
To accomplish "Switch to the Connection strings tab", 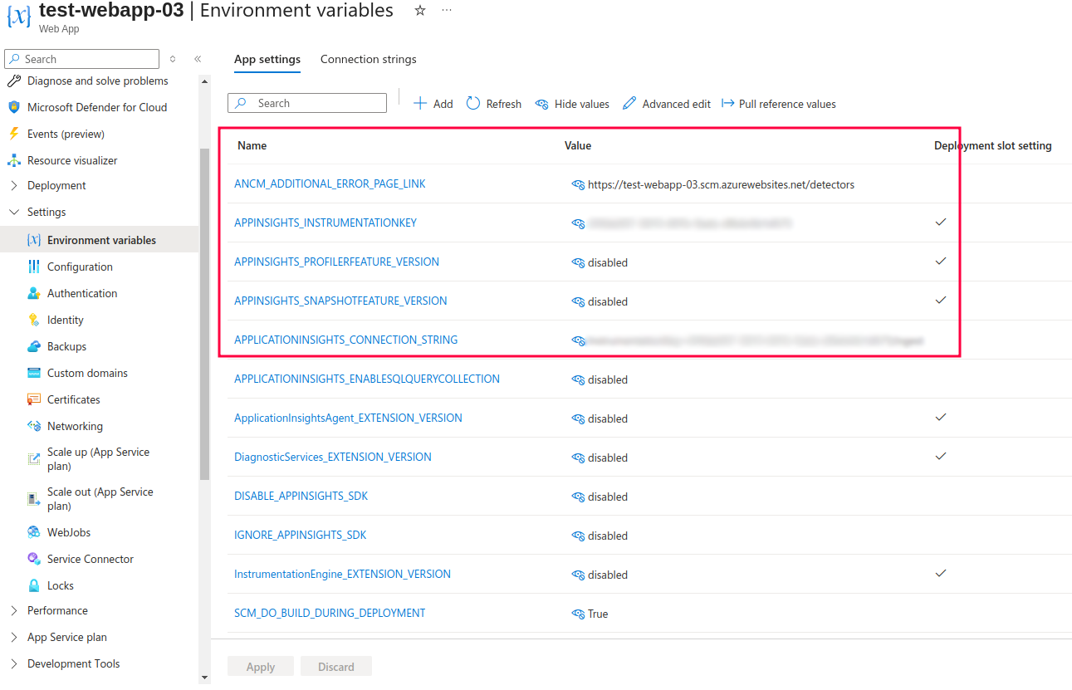I will coord(368,59).
